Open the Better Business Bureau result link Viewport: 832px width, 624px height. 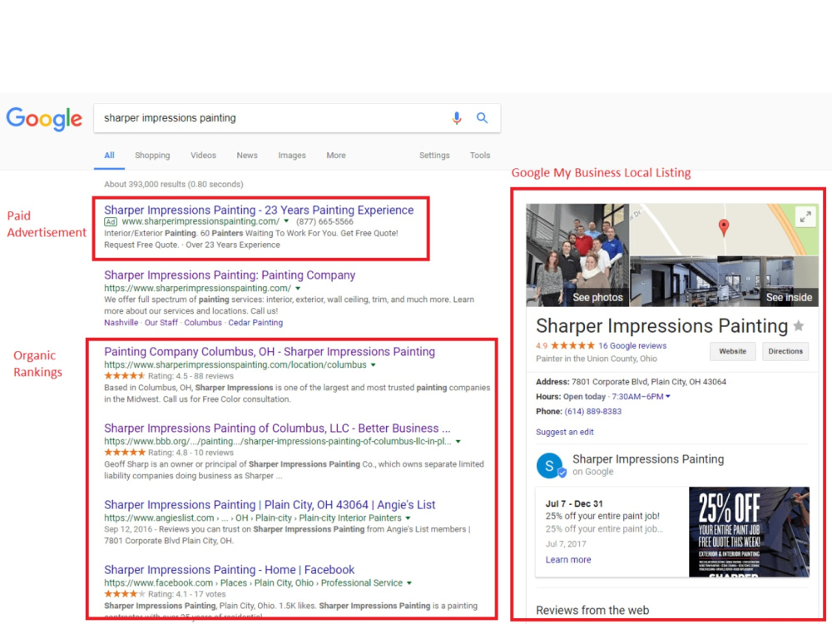277,428
